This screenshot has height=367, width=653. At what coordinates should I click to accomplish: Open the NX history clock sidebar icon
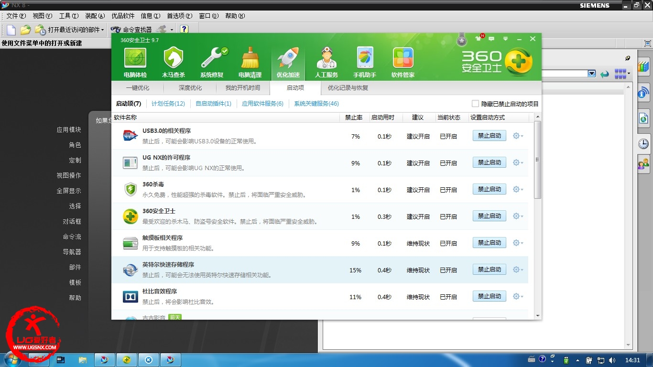(x=643, y=143)
